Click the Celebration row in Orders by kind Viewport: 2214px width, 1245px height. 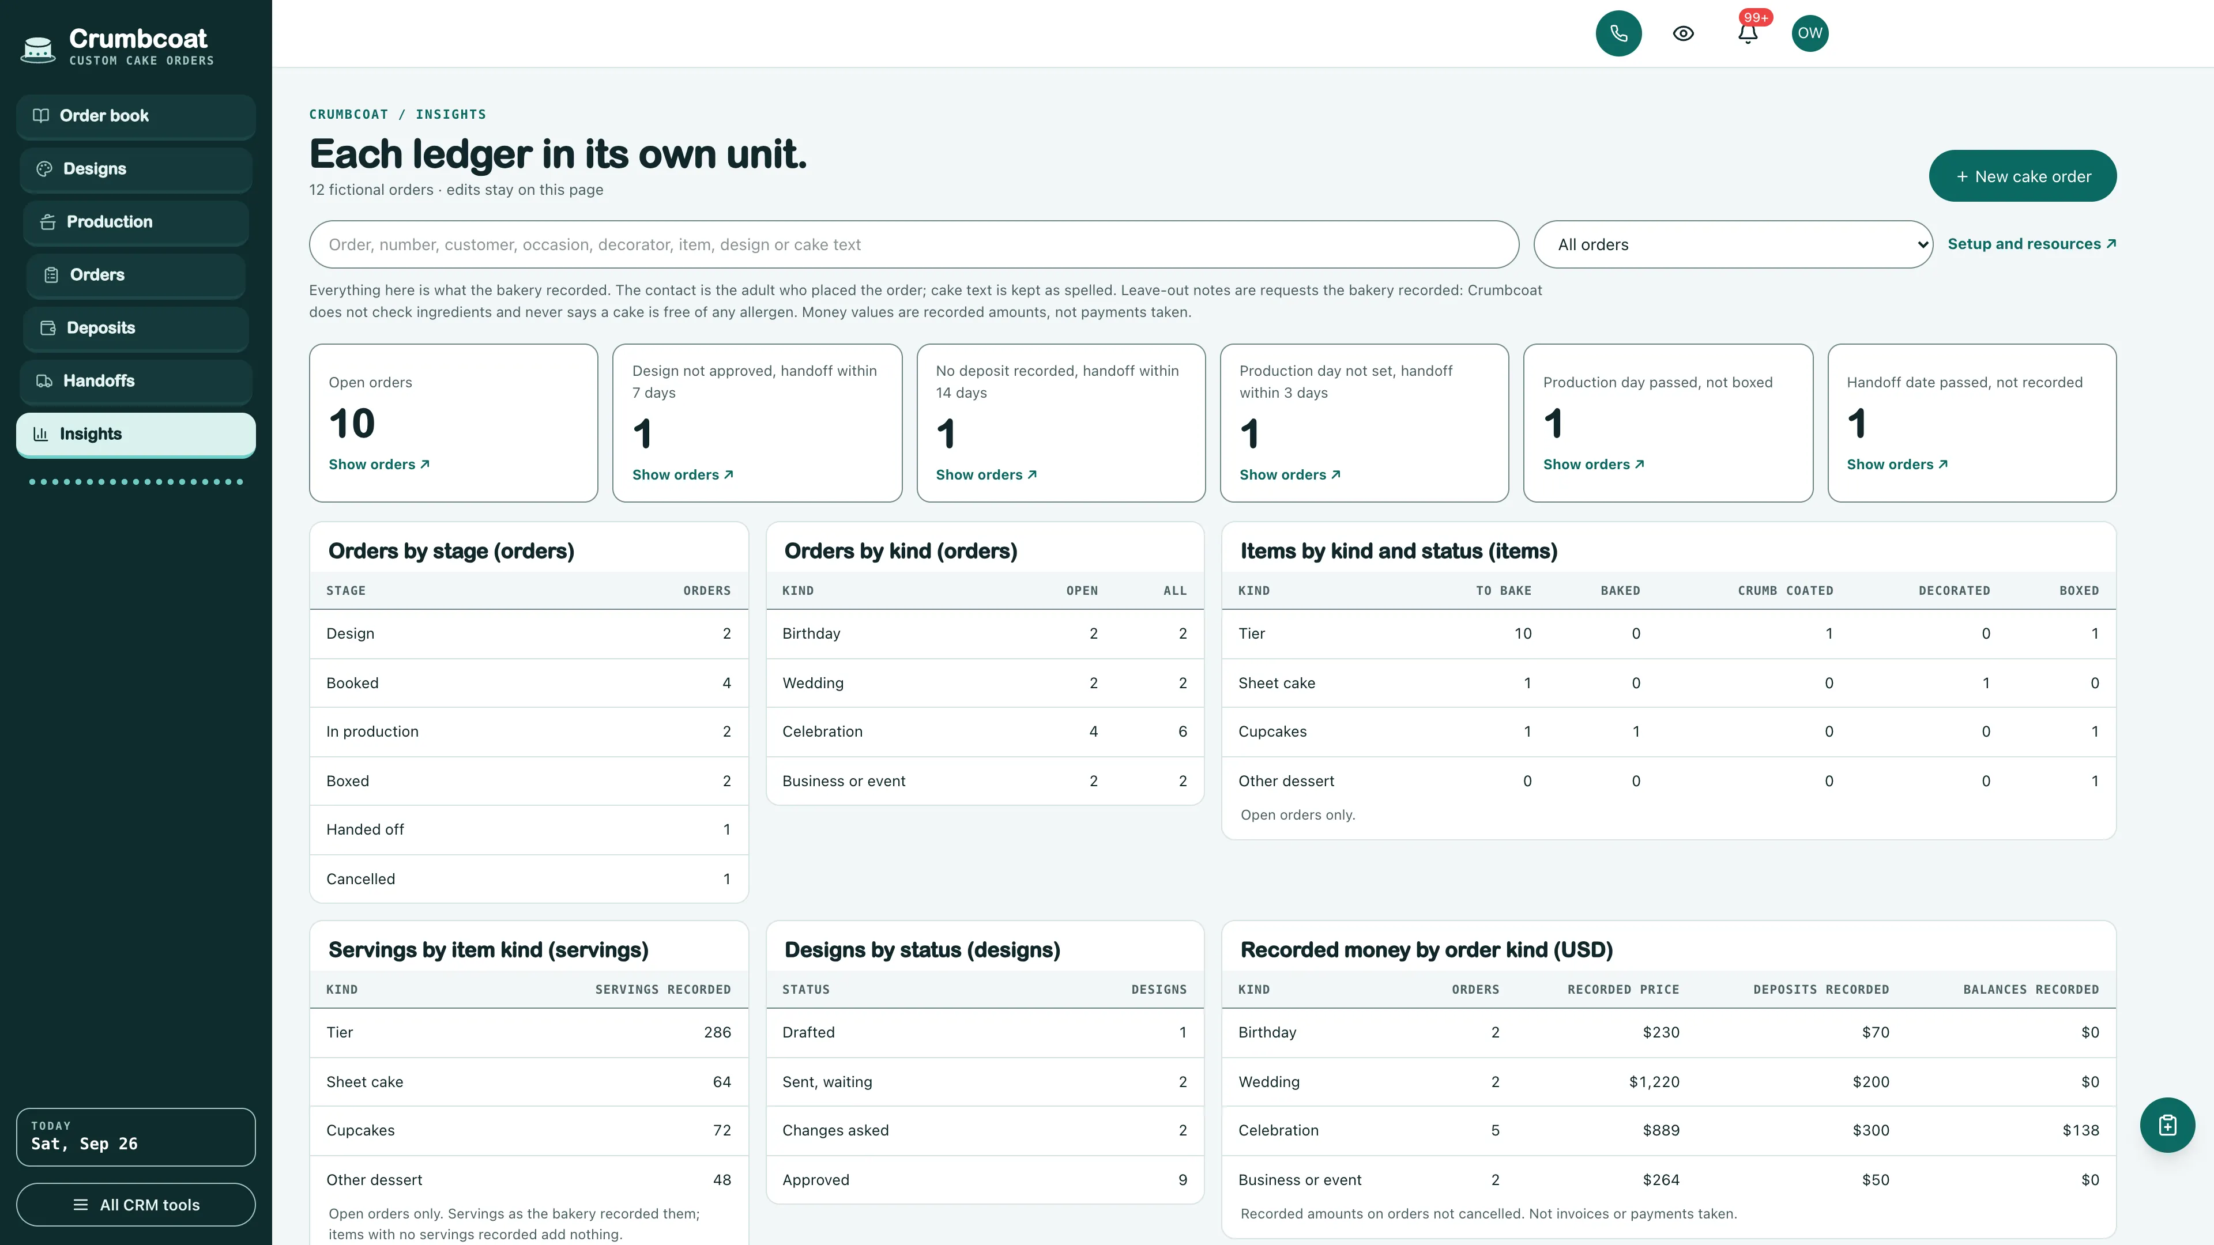[x=984, y=732]
